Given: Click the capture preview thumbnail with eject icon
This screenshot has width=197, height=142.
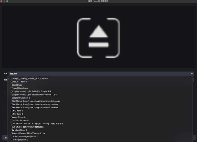Looking at the screenshot, I should (x=99, y=37).
